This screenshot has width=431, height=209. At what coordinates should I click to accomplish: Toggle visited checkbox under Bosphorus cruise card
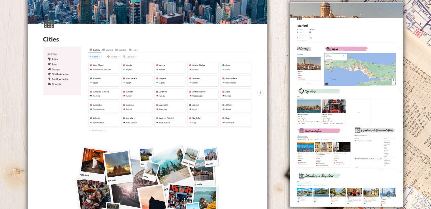(x=298, y=203)
